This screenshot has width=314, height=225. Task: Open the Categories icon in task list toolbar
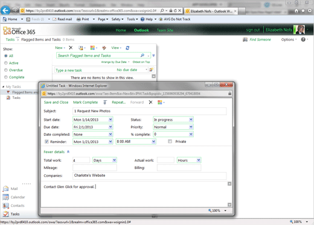92,48
